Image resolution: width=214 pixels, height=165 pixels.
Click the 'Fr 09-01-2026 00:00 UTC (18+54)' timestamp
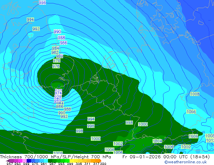(x=166, y=157)
